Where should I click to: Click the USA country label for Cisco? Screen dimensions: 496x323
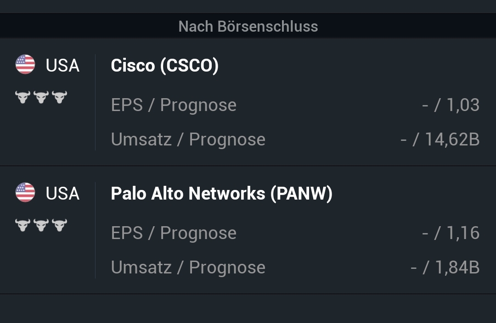pos(62,66)
